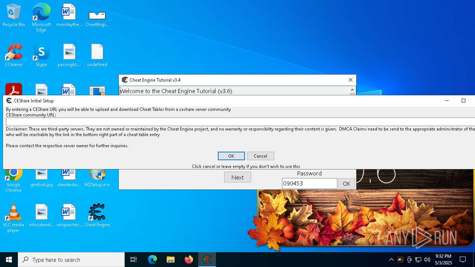The width and height of the screenshot is (475, 267).
Task: Maximize the CEShare Initial Setup dialog
Action: point(463,100)
